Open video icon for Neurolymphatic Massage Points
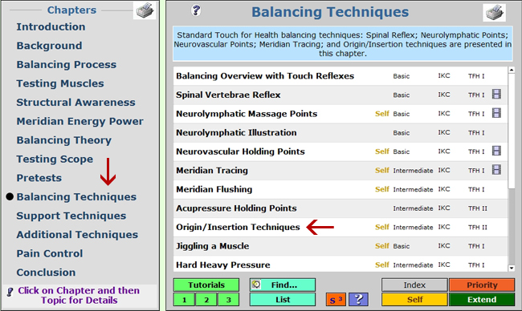The image size is (522, 311). click(496, 113)
